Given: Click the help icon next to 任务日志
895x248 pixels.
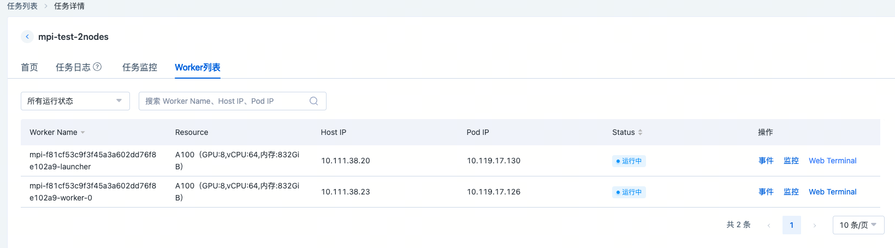Looking at the screenshot, I should 97,67.
